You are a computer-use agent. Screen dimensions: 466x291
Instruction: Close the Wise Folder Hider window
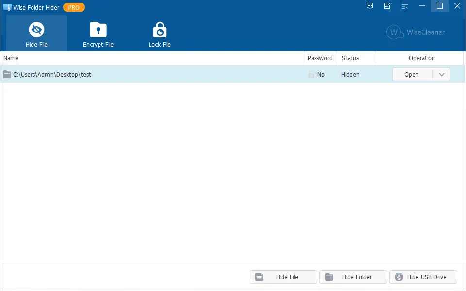(x=457, y=6)
